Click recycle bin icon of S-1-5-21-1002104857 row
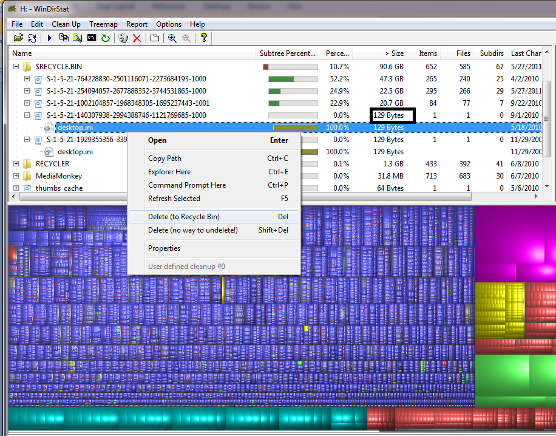 (x=38, y=103)
